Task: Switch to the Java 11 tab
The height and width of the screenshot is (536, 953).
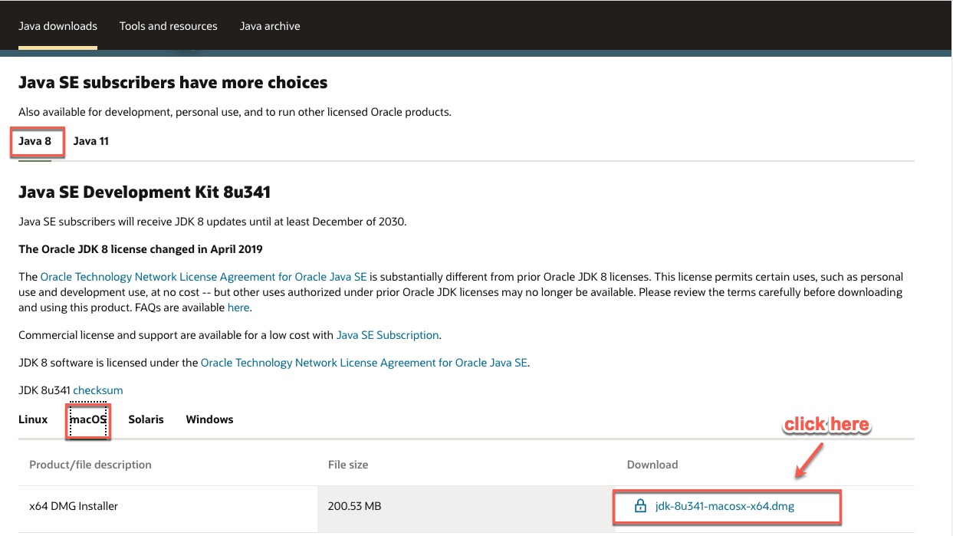Action: pyautogui.click(x=90, y=141)
